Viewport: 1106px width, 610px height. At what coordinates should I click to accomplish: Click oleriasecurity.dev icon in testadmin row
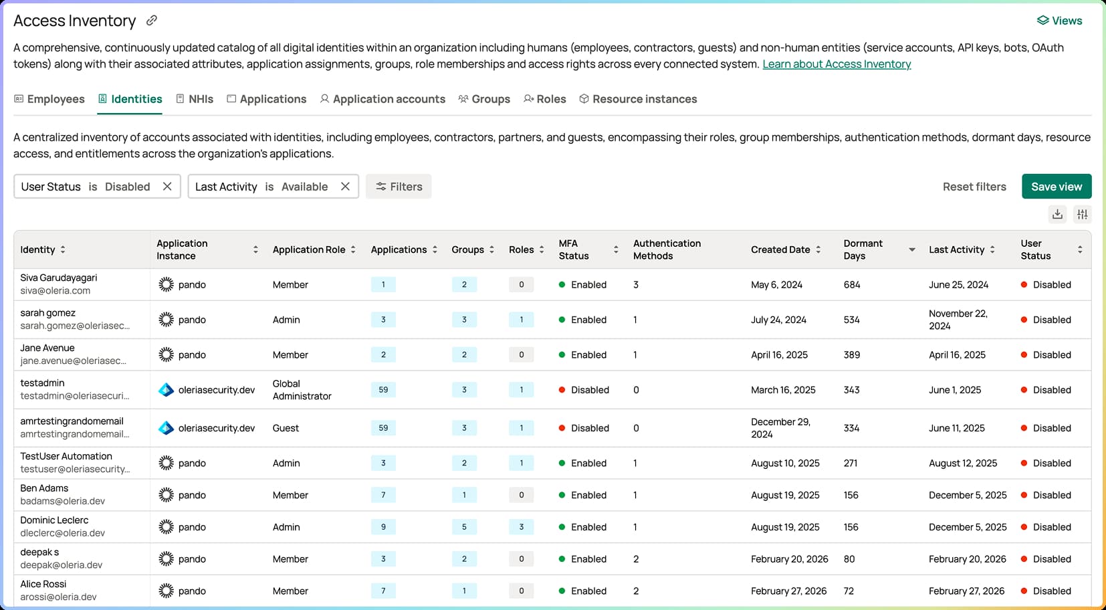point(166,390)
